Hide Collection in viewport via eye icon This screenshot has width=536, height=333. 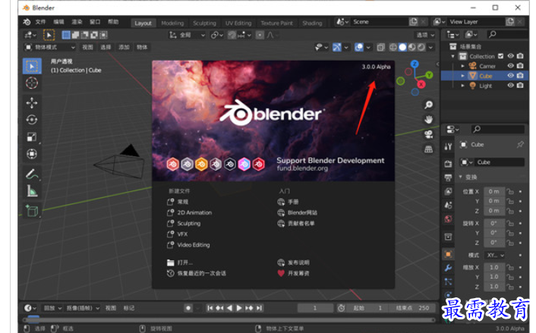[x=510, y=56]
